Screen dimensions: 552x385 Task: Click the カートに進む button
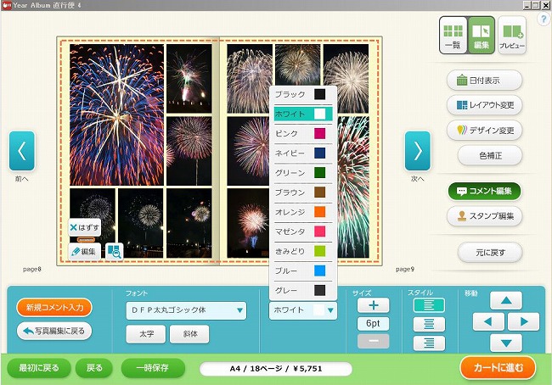click(x=498, y=367)
